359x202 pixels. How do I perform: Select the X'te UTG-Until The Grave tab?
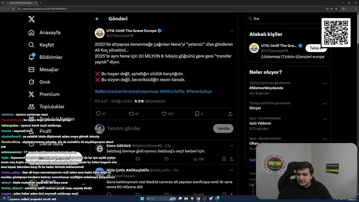point(22,3)
